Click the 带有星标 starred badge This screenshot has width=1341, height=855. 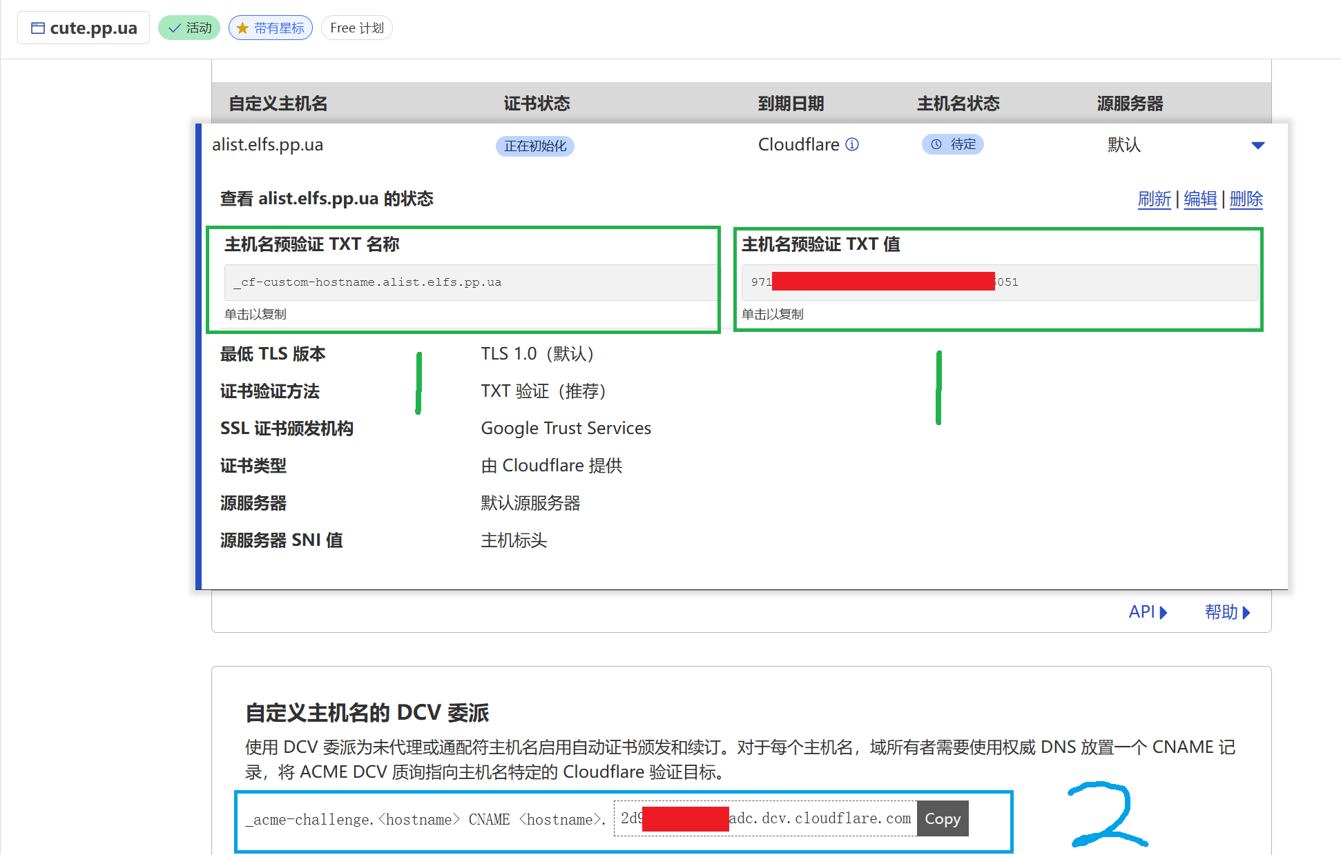click(x=271, y=28)
